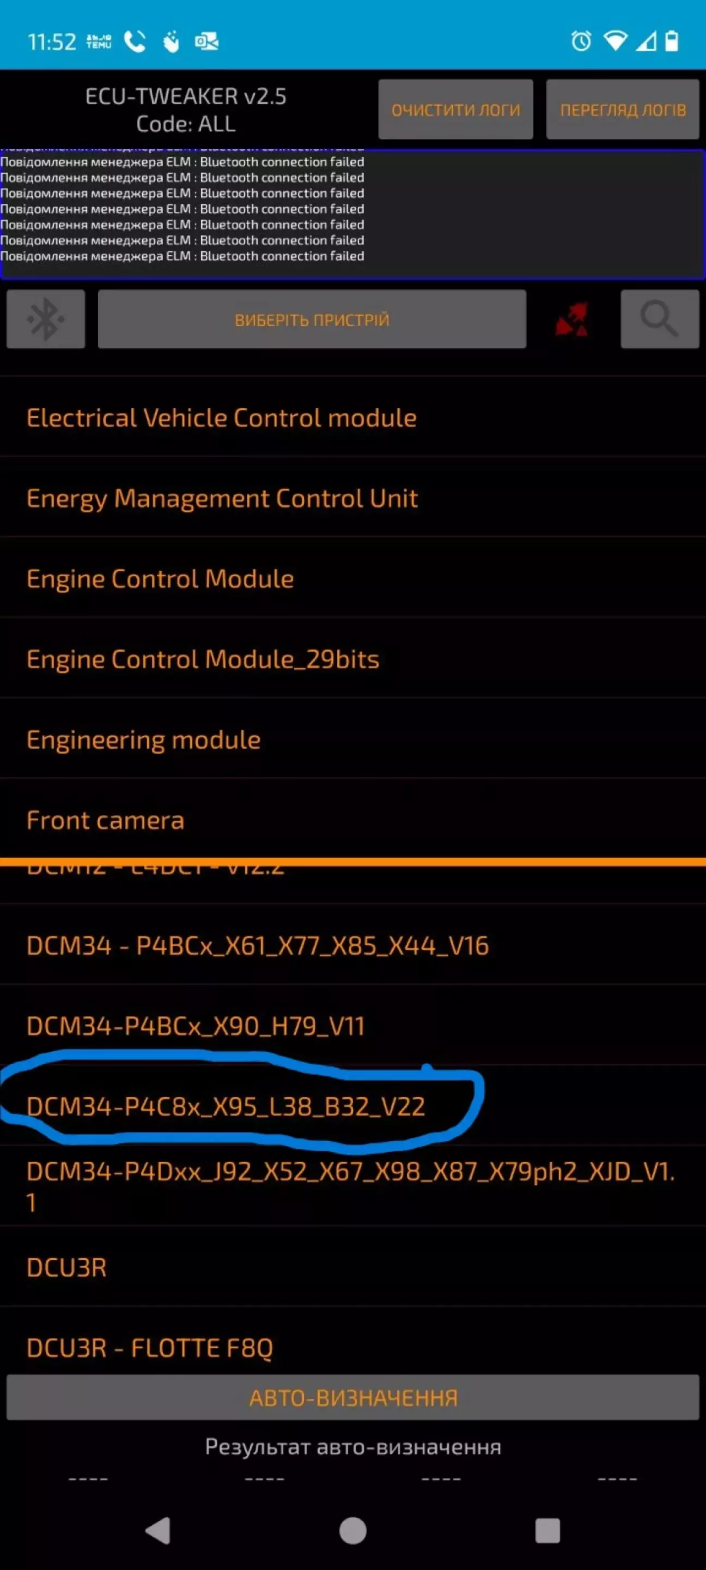Choose DCU3R - FLOTTE F8Q entry
This screenshot has height=1570, width=706.
(x=352, y=1348)
